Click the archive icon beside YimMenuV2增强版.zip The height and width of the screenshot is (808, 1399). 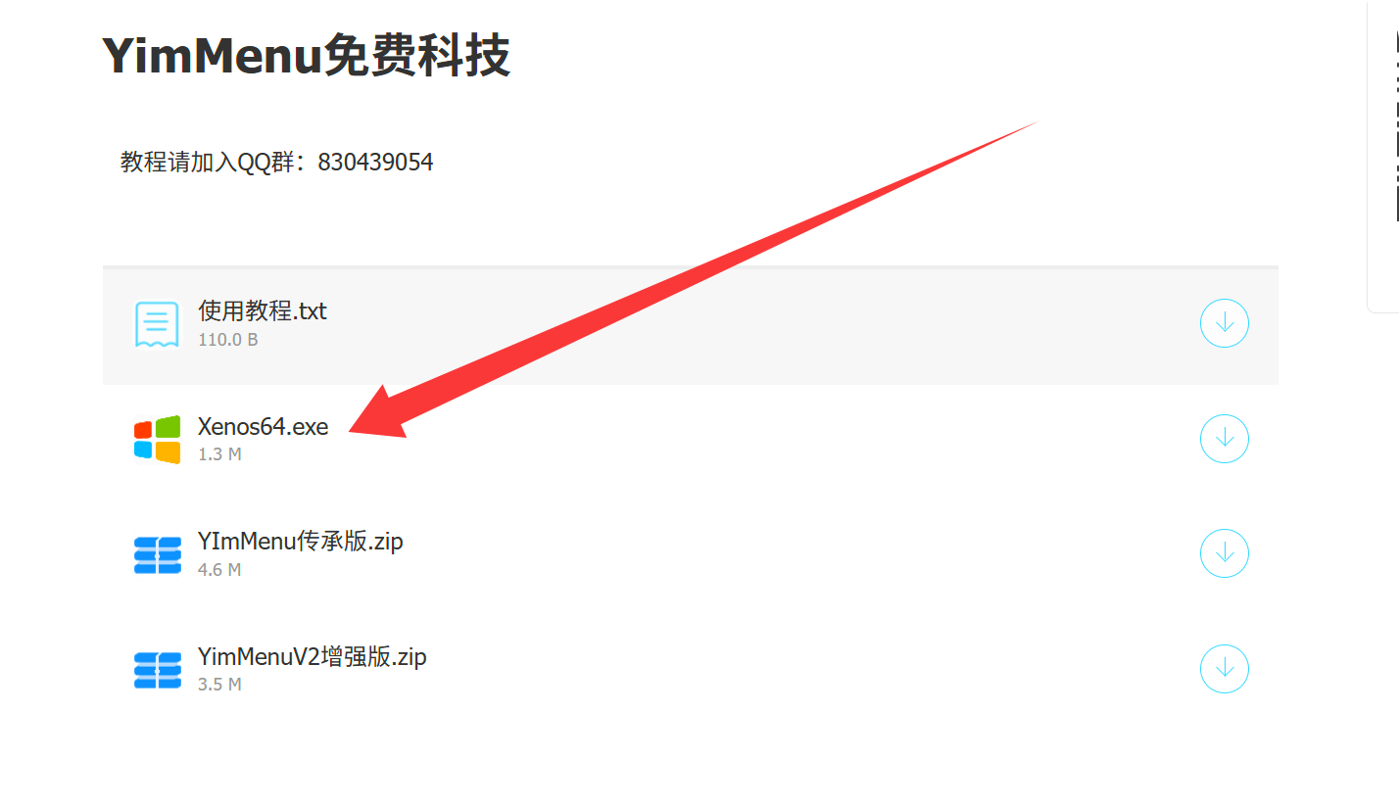[x=157, y=670]
